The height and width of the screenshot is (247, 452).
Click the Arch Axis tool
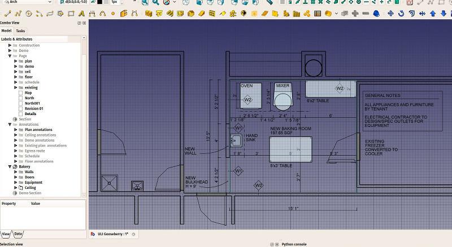coord(233,14)
